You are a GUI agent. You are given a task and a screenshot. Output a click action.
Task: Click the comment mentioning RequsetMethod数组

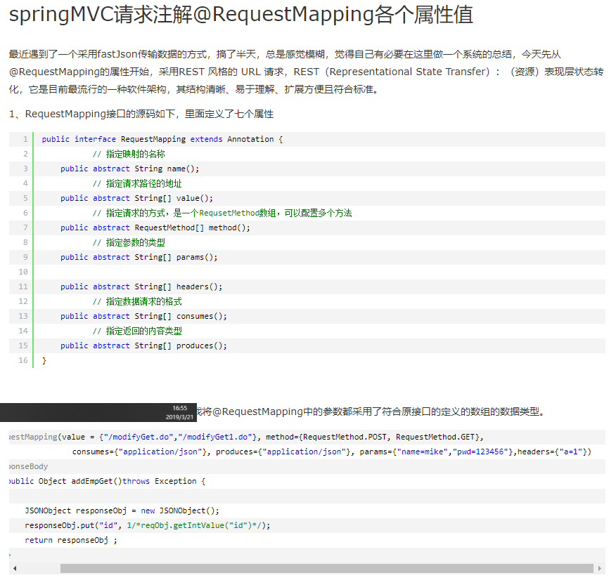(x=222, y=213)
